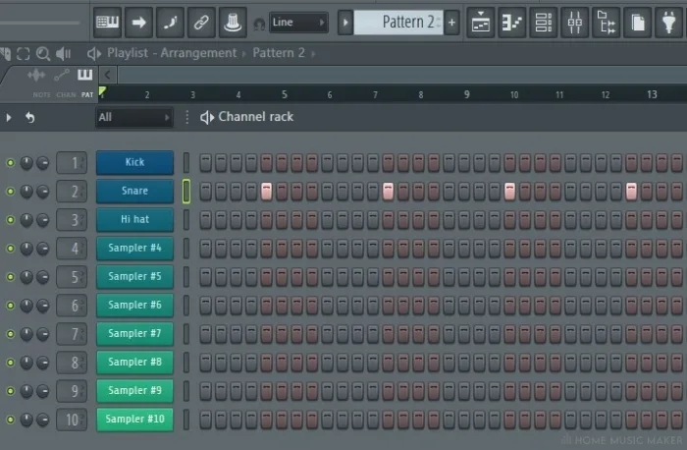This screenshot has width=687, height=450.
Task: Open the Snare channel button
Action: point(135,191)
